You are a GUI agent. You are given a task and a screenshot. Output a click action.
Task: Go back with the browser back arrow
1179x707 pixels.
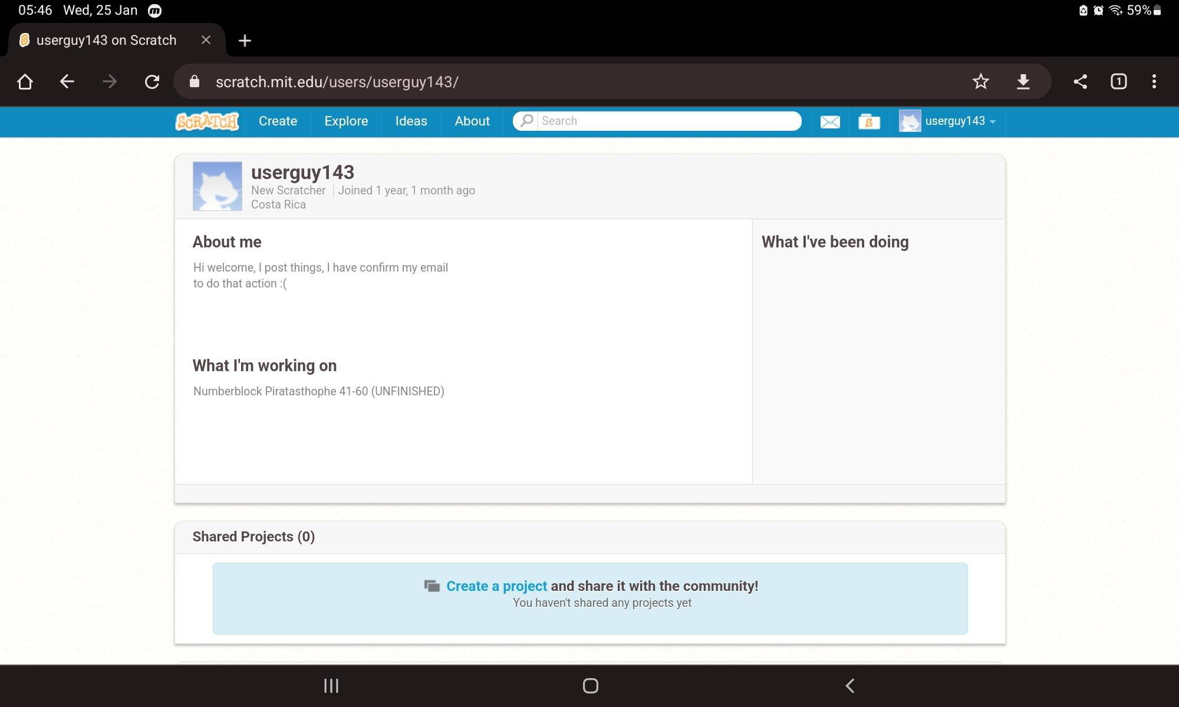67,81
